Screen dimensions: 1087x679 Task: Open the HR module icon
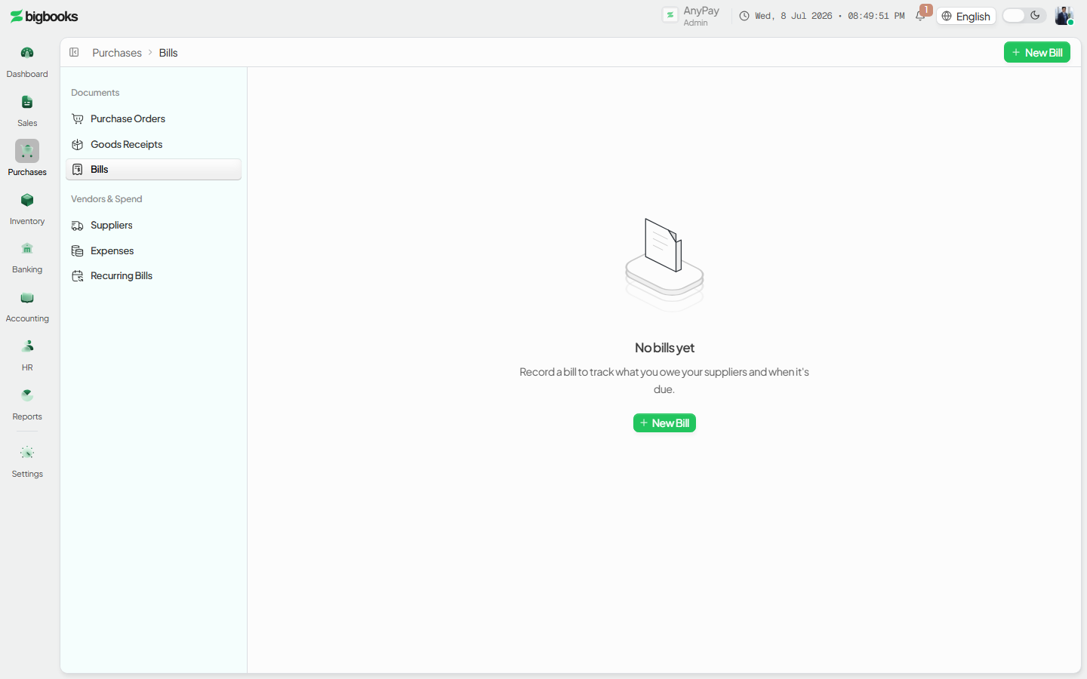tap(27, 346)
